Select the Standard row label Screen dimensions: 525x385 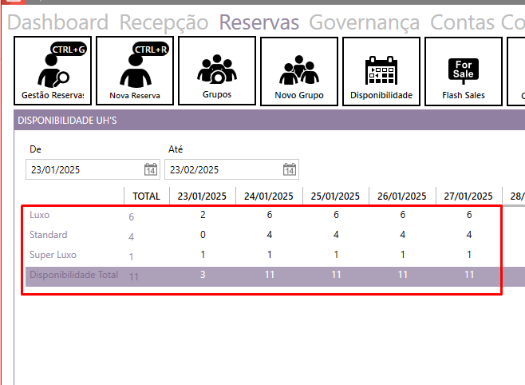coord(48,235)
